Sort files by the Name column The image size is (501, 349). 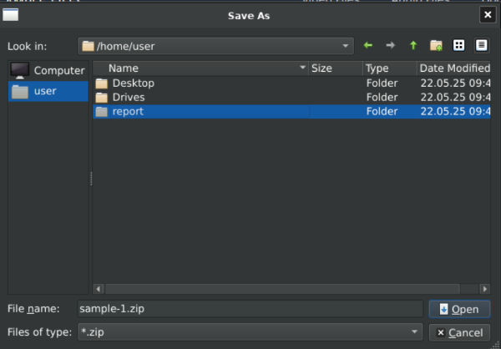[x=200, y=68]
